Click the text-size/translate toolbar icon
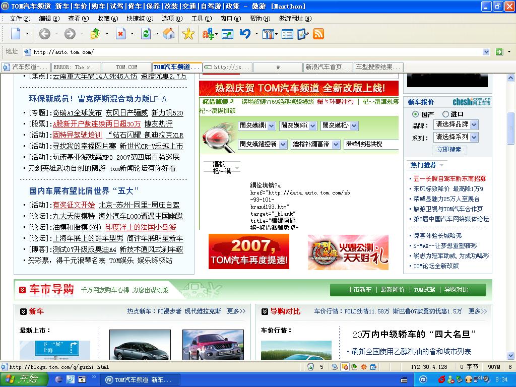The image size is (516, 387). point(208,34)
